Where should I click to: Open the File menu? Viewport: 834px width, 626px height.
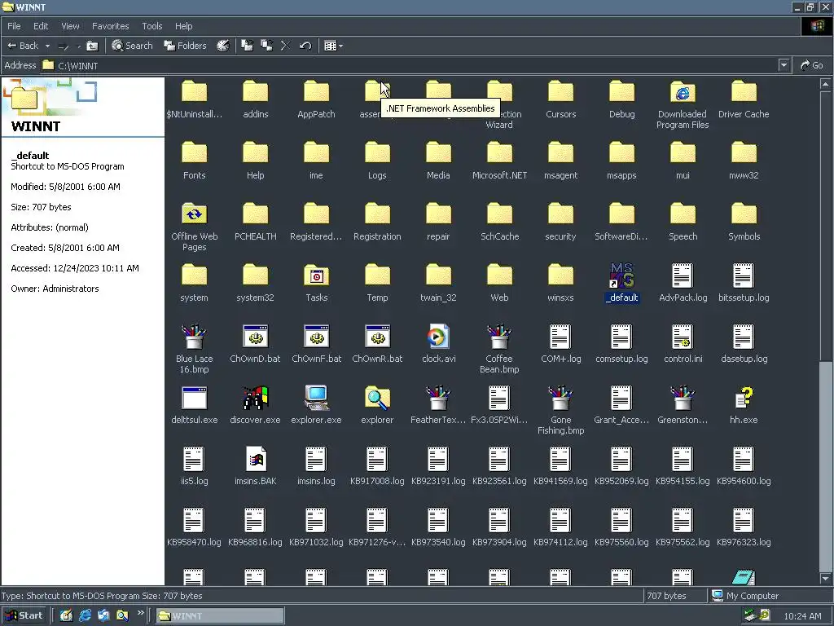[15, 26]
